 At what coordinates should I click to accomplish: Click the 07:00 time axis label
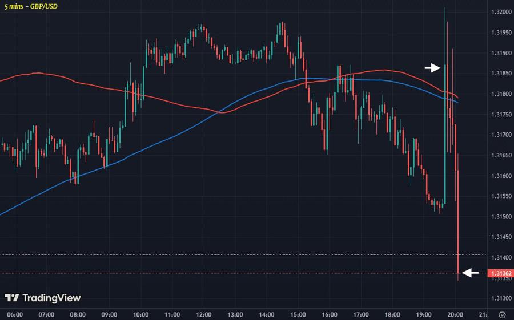47,315
